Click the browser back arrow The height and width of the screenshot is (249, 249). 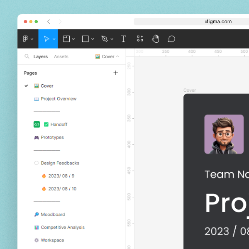click(49, 22)
